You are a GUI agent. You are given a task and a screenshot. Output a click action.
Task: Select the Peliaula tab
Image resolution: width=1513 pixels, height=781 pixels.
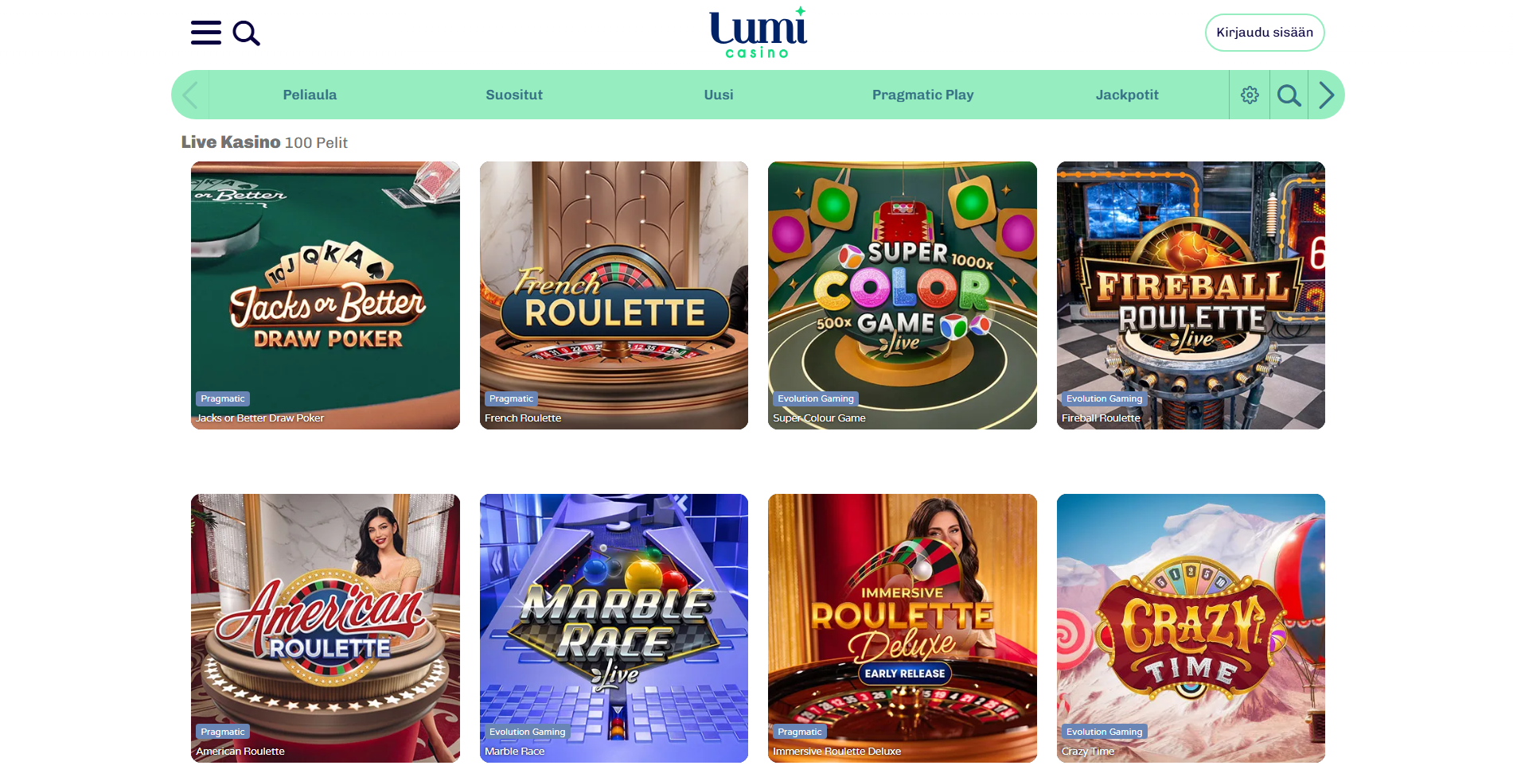310,95
